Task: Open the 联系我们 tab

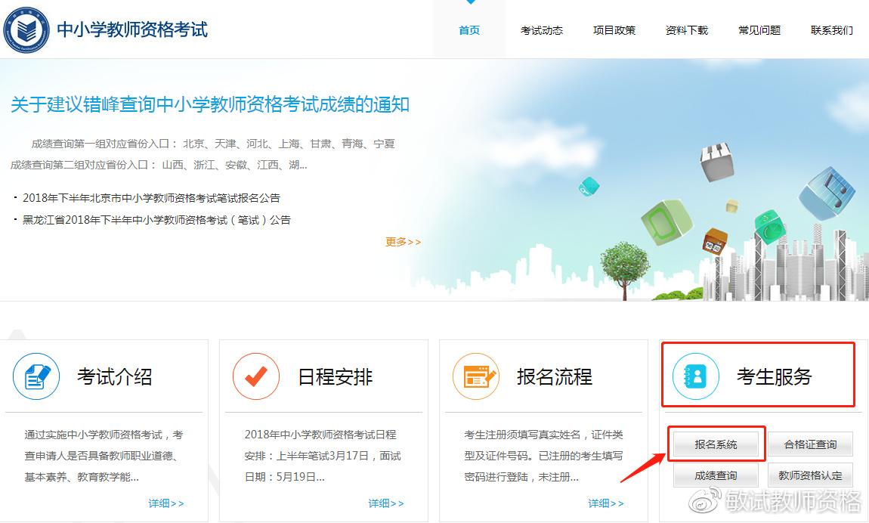Action: pos(831,31)
